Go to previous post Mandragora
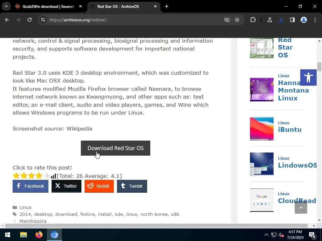 (x=33, y=221)
